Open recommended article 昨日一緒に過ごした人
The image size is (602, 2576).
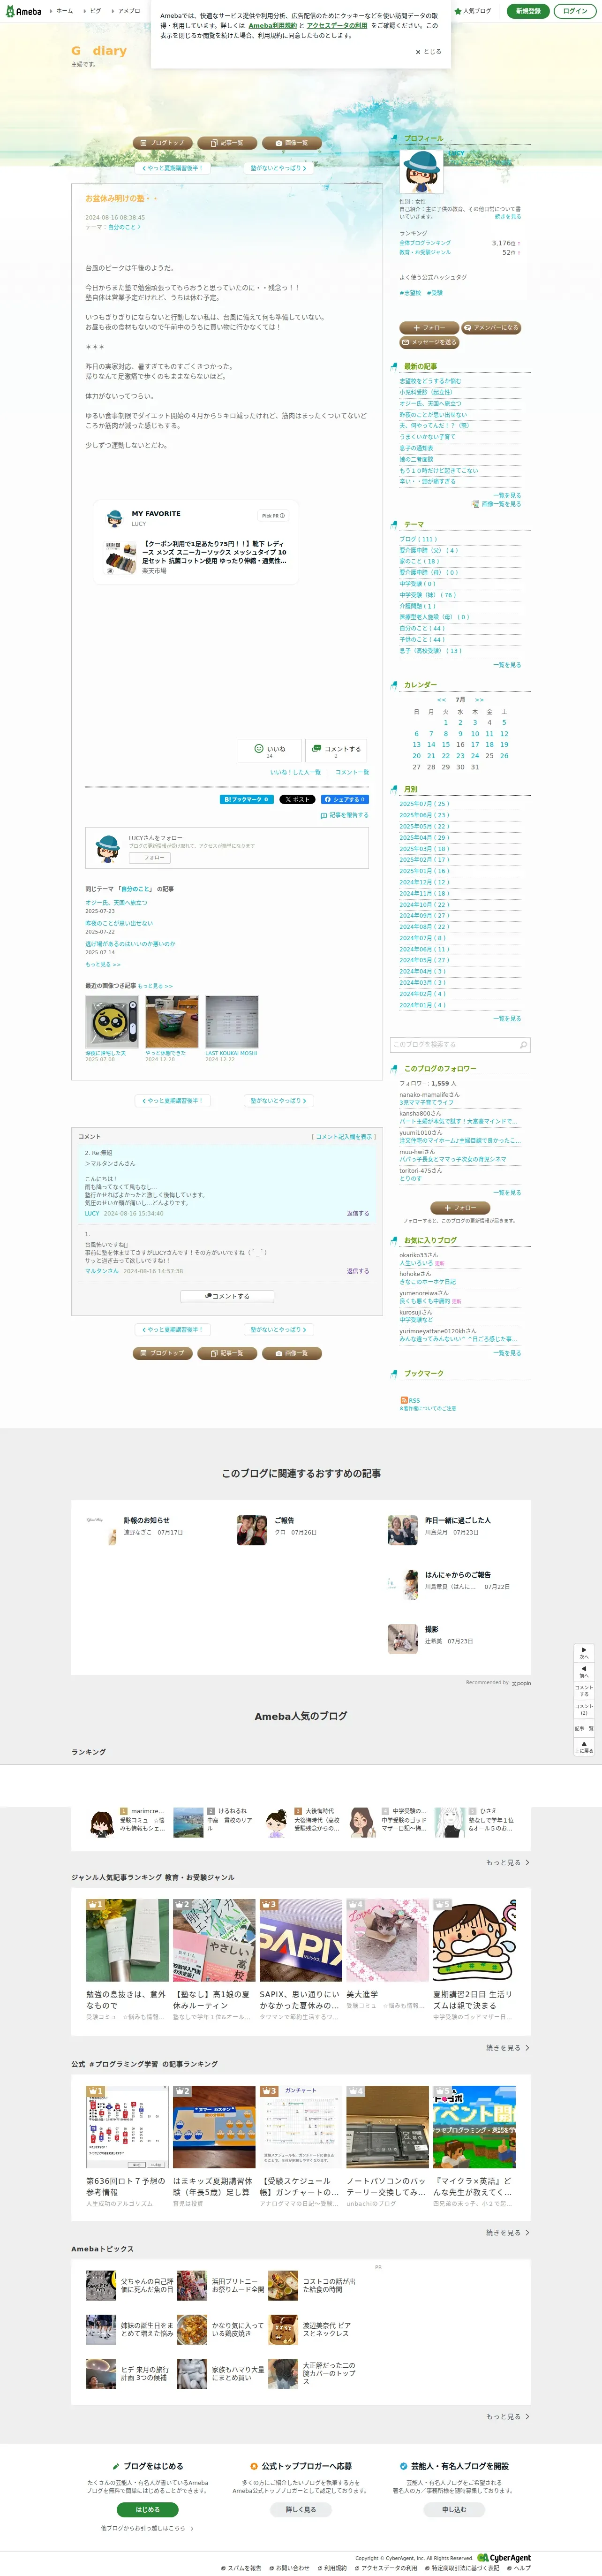(x=458, y=1520)
